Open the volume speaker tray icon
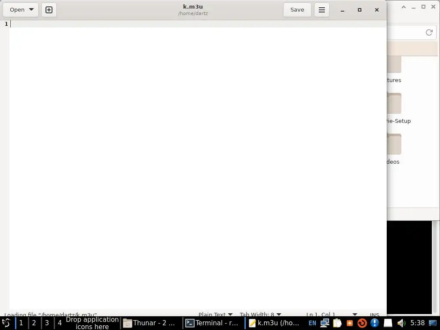This screenshot has width=440, height=330. point(401,323)
